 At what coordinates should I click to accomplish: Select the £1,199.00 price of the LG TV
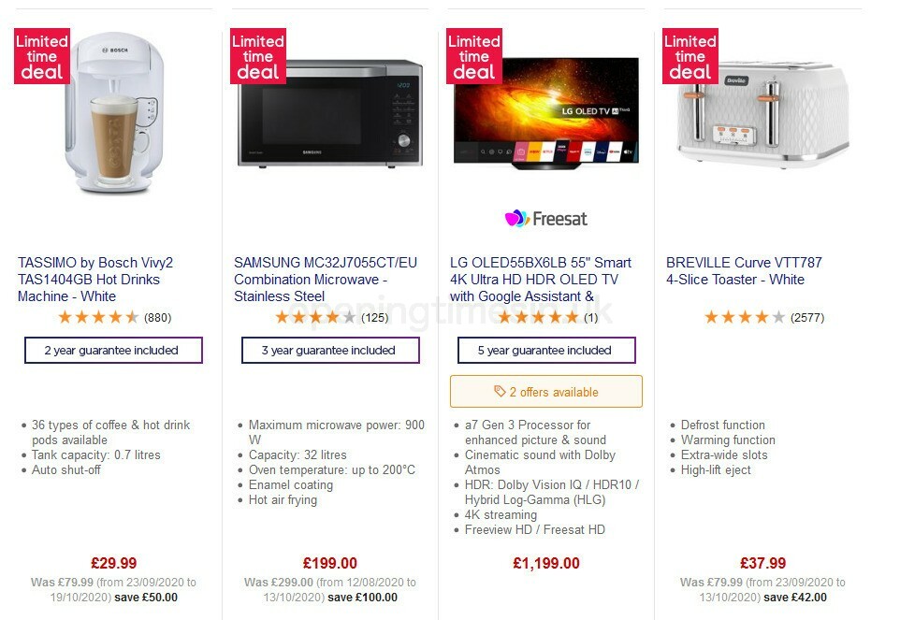click(546, 563)
